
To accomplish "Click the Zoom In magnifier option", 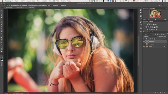I will pyautogui.click(x=7, y=5).
